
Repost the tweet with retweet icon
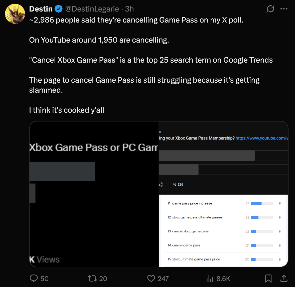[92, 278]
